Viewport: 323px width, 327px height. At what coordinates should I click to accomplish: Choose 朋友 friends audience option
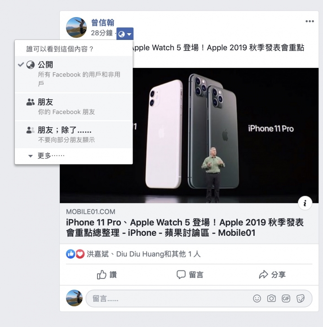pos(74,107)
